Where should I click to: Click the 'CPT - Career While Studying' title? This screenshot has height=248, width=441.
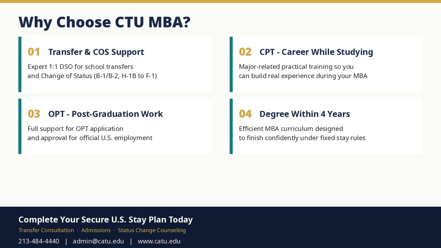pyautogui.click(x=316, y=52)
